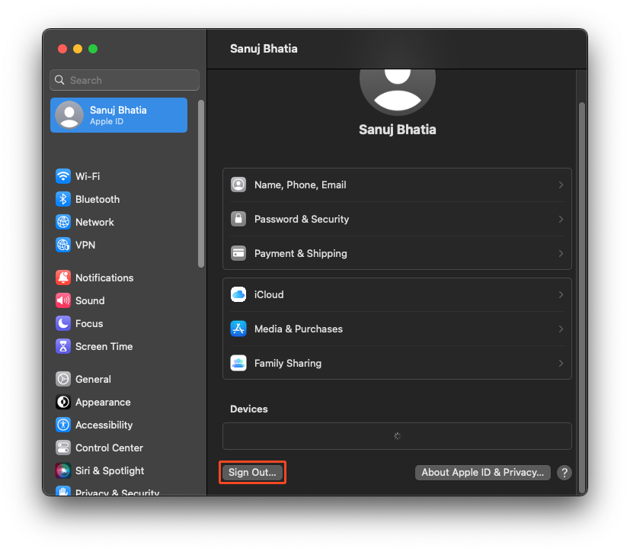Open About Apple ID & Privacy
This screenshot has height=552, width=630.
[x=482, y=472]
